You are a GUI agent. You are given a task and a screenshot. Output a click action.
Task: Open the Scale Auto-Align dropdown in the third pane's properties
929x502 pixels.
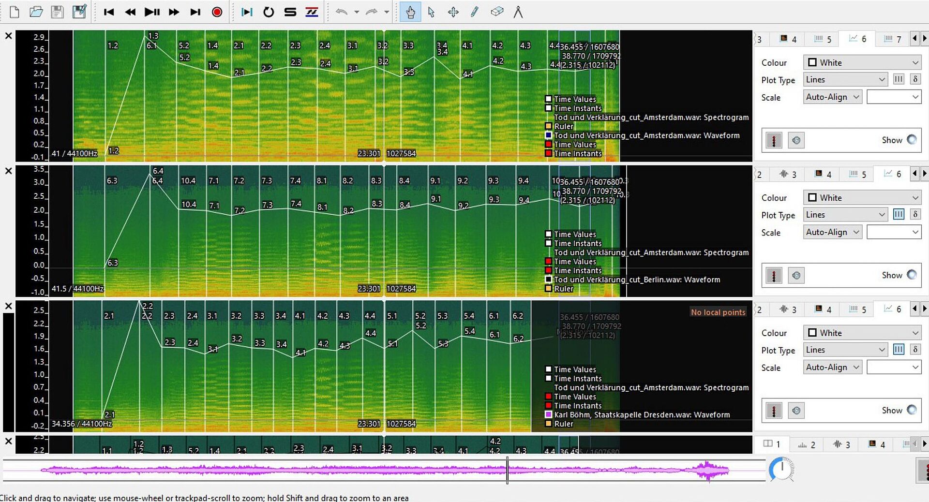pyautogui.click(x=832, y=368)
